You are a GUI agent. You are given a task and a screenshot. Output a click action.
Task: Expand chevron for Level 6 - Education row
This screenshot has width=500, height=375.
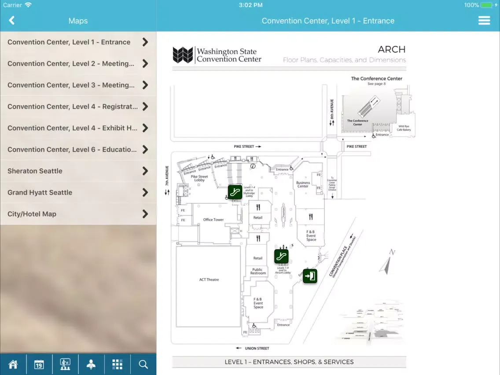point(145,150)
